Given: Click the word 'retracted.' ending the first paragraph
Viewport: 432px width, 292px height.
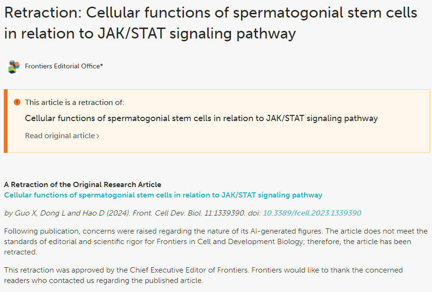Looking at the screenshot, I should [x=20, y=252].
